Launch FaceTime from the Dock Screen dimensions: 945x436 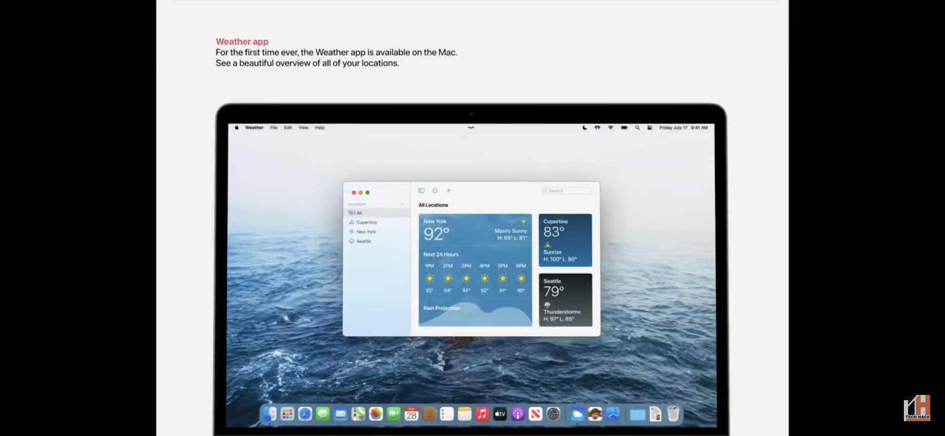click(x=394, y=414)
